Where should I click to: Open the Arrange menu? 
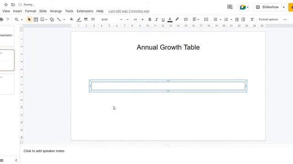(56, 11)
